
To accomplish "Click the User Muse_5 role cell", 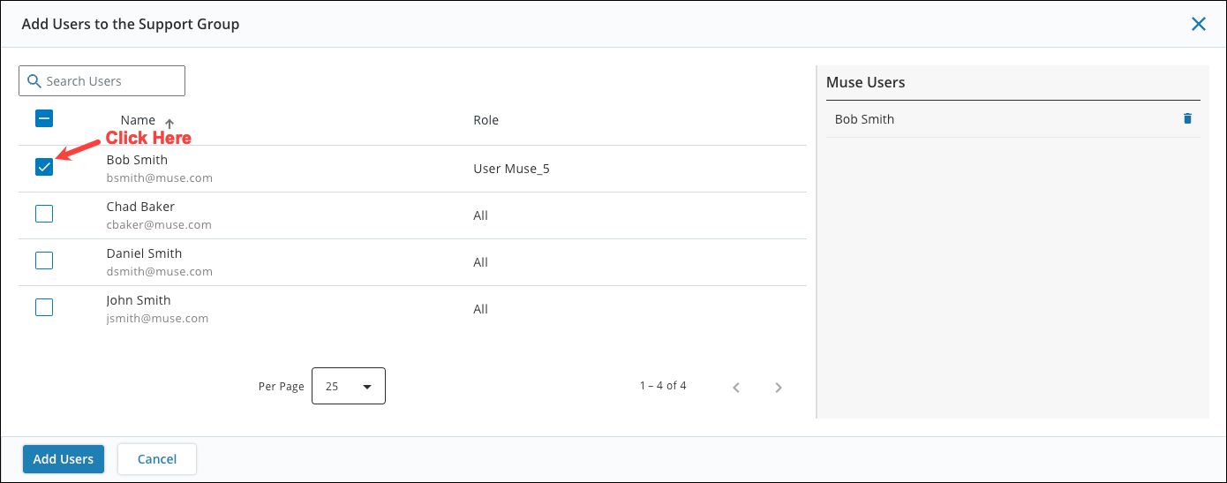I will (512, 169).
